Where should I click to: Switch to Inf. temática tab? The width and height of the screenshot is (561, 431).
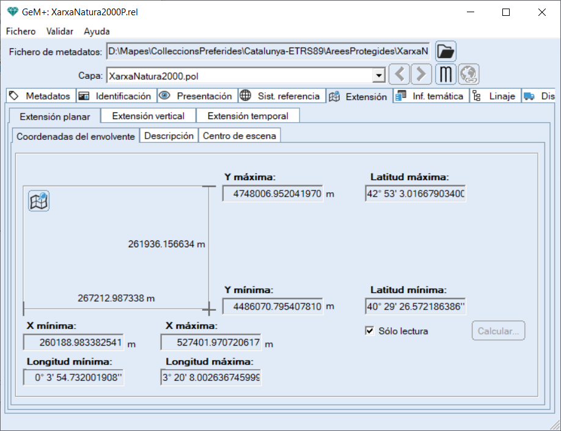click(431, 96)
